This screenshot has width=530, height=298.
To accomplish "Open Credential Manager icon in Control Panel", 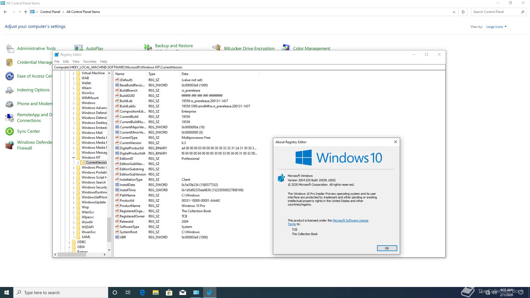I will coord(9,62).
